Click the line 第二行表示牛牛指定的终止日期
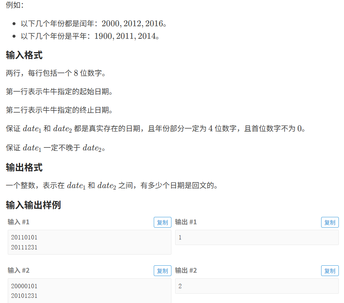 (59, 110)
